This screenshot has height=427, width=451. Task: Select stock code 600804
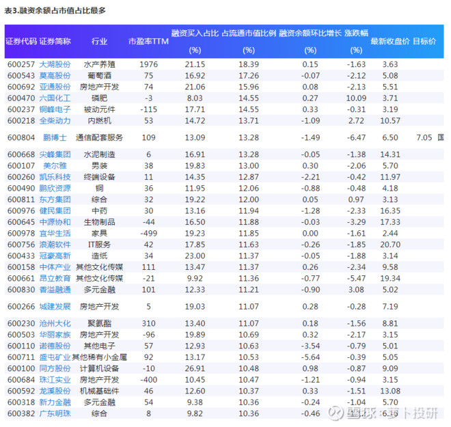tap(21, 137)
